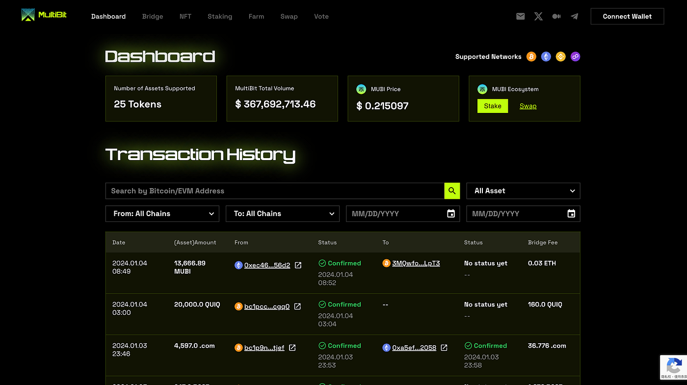
Task: Click the Bridge Fee column header
Action: (x=543, y=243)
